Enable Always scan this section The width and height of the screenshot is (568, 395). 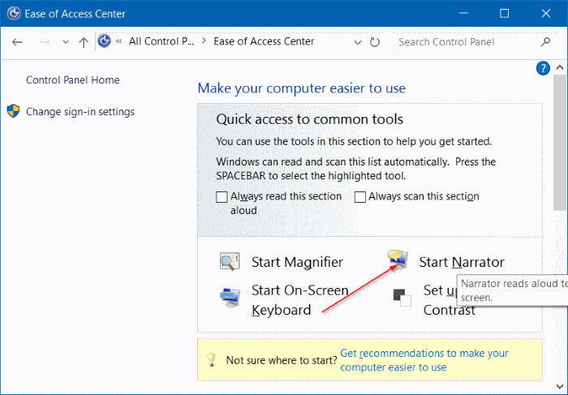(x=359, y=197)
